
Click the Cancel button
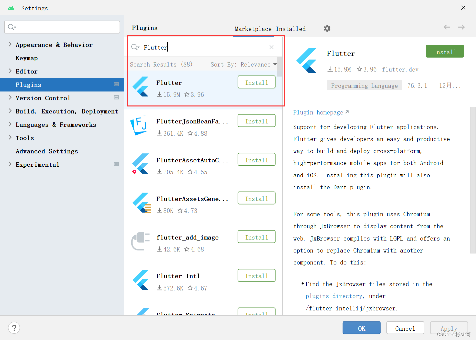(405, 328)
